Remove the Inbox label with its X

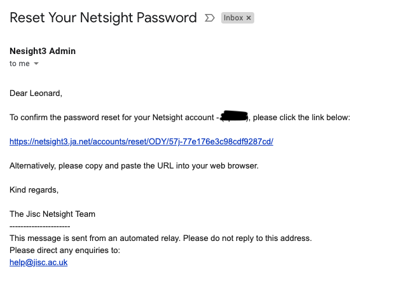(249, 18)
